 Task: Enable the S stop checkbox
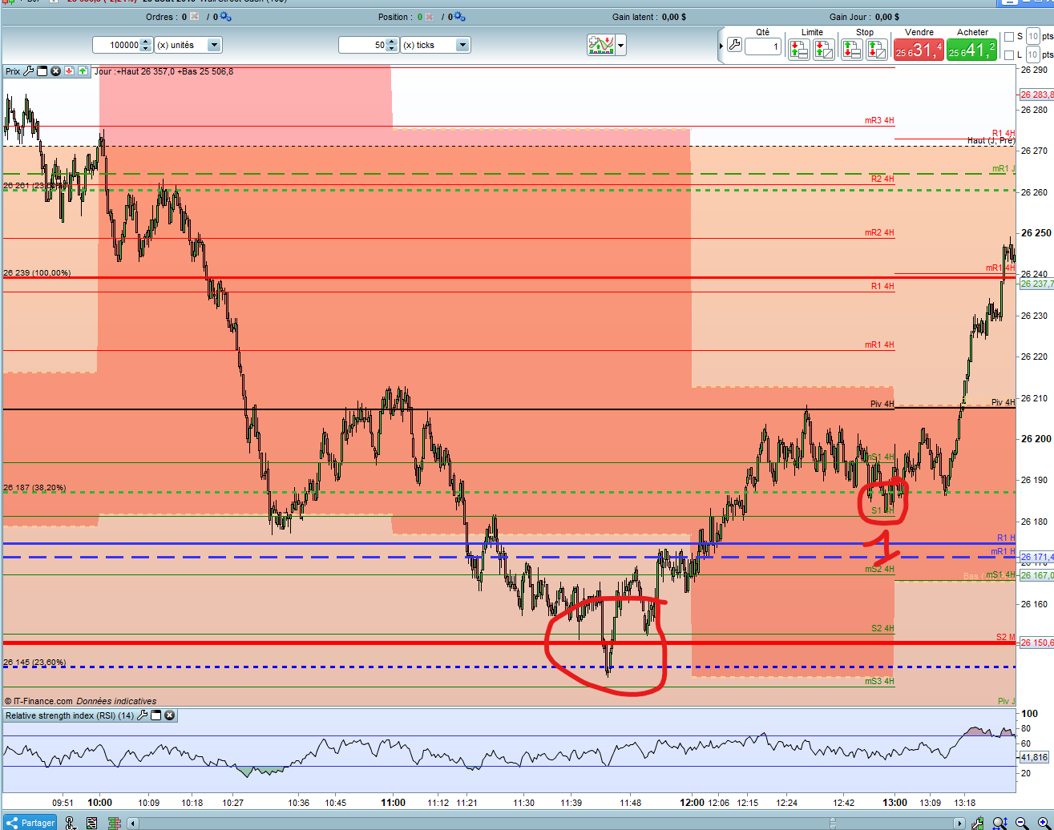1009,37
